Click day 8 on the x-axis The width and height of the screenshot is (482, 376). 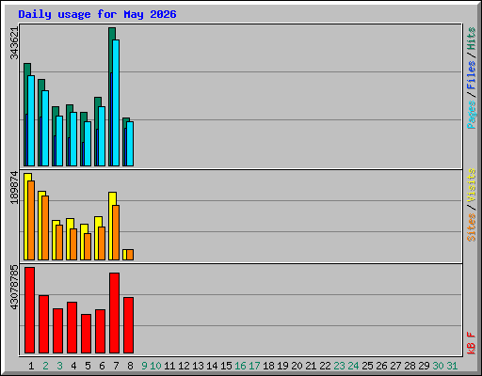(130, 366)
